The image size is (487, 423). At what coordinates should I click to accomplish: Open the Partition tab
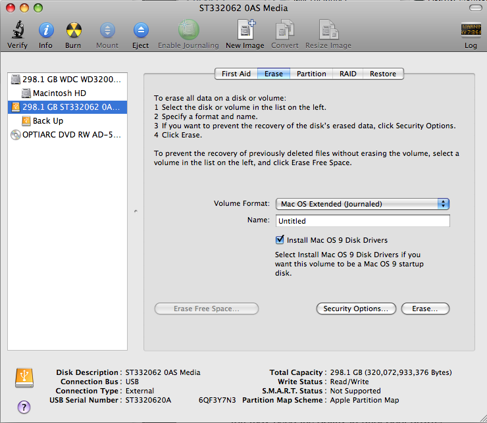pyautogui.click(x=311, y=74)
